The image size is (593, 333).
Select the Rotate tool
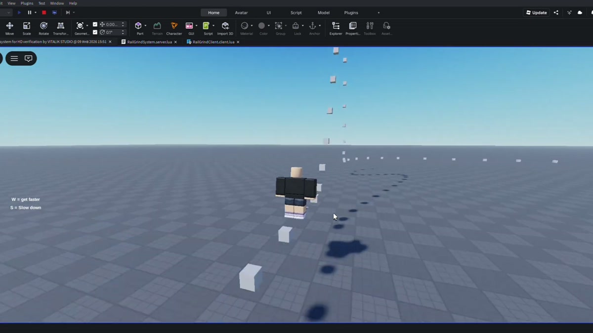(43, 28)
